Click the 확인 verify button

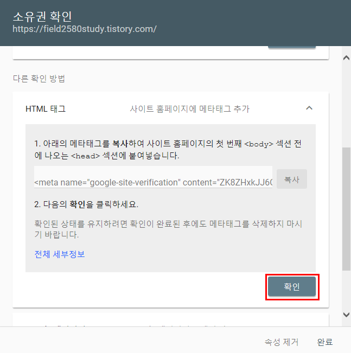coord(292,286)
